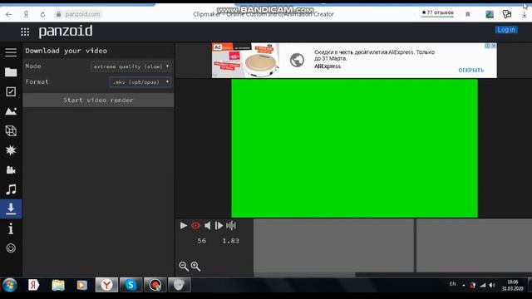This screenshot has height=299, width=532.
Task: Open the Bandicam recorder taskbar icon
Action: tap(155, 285)
